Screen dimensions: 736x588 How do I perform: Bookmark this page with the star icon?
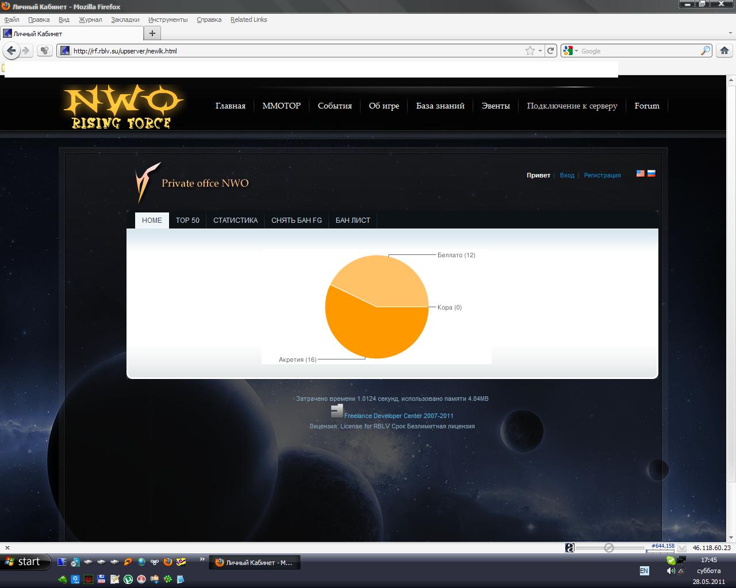[x=530, y=51]
